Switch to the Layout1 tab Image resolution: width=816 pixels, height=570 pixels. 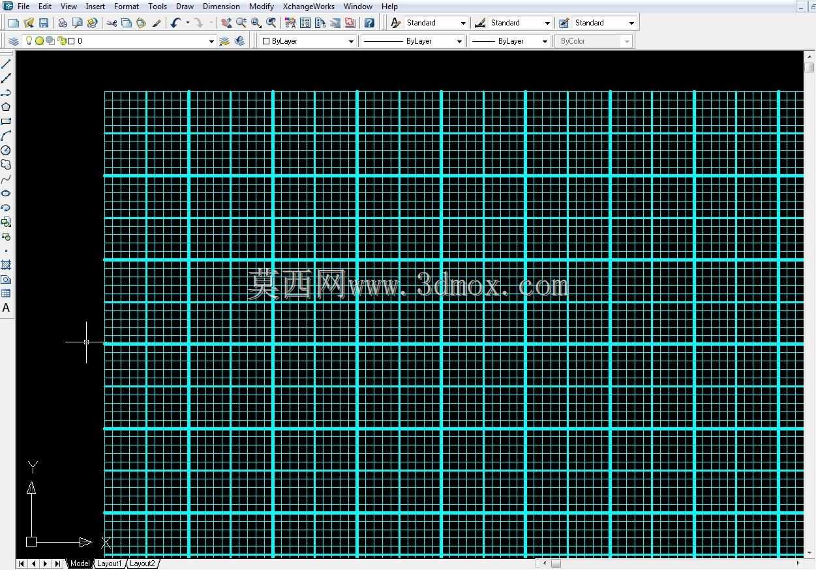pyautogui.click(x=109, y=563)
